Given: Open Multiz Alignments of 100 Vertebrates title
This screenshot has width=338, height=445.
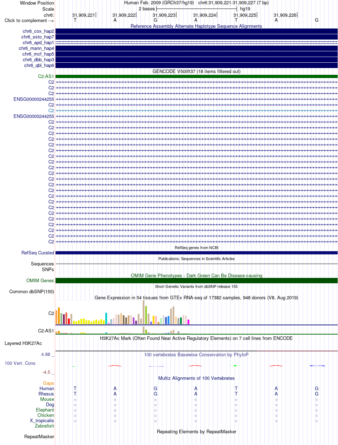Looking at the screenshot, I should (196, 378).
